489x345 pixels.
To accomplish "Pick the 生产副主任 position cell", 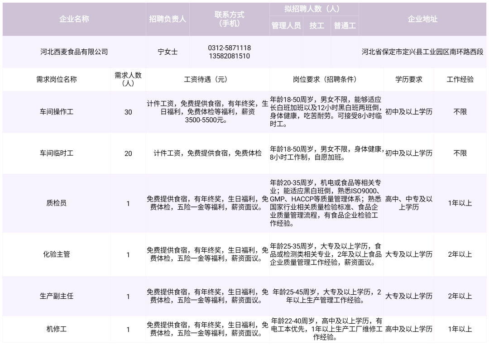I will tap(57, 296).
